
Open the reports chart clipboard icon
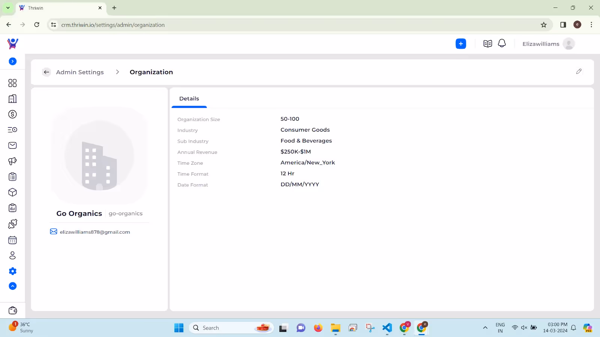[12, 208]
